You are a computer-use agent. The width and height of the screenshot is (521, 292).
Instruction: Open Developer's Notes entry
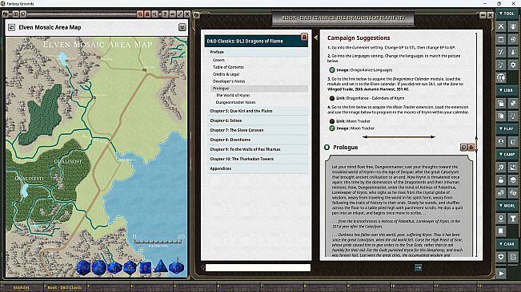point(229,81)
